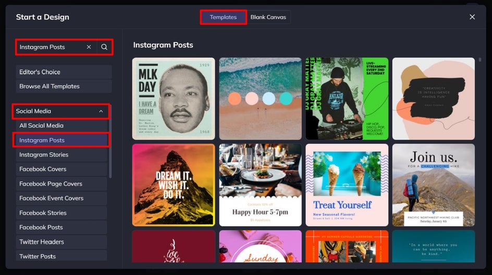Viewport: 492px width, 275px height.
Task: Select Facebook Page Covers category
Action: pos(61,184)
